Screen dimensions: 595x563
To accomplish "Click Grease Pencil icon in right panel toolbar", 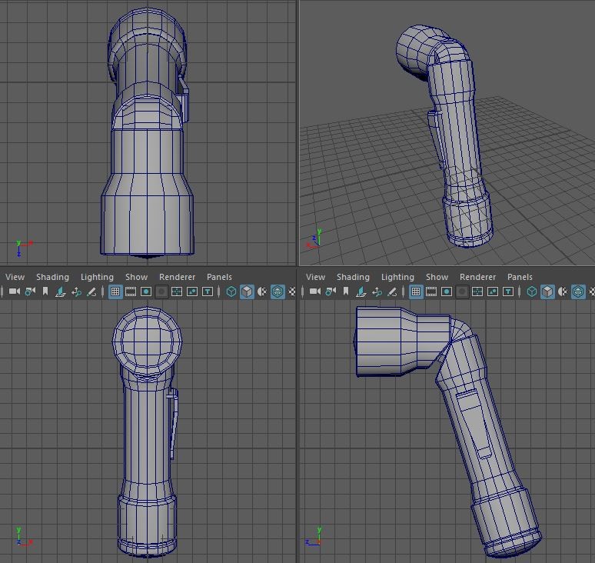I will (x=392, y=291).
